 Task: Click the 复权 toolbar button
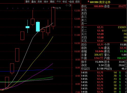pos(27,2)
